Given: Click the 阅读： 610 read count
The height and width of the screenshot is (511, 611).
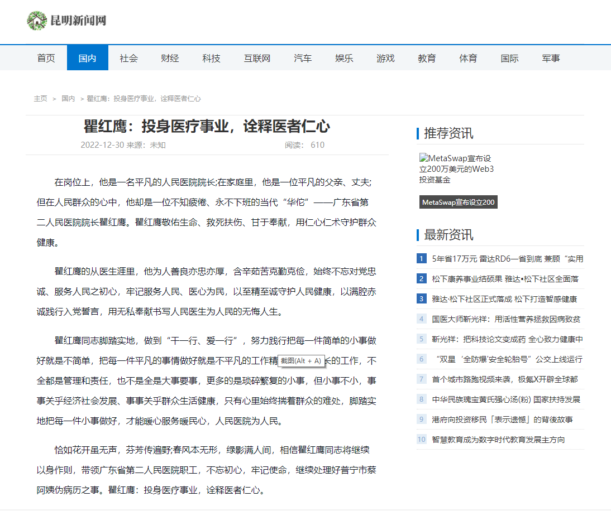Looking at the screenshot, I should click(x=304, y=145).
